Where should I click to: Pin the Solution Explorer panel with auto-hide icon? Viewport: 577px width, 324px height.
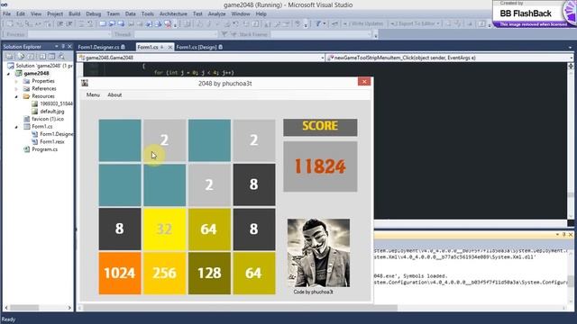coord(63,46)
